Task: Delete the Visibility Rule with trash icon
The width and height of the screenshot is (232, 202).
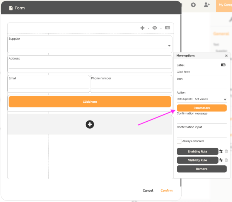Action: point(226,160)
